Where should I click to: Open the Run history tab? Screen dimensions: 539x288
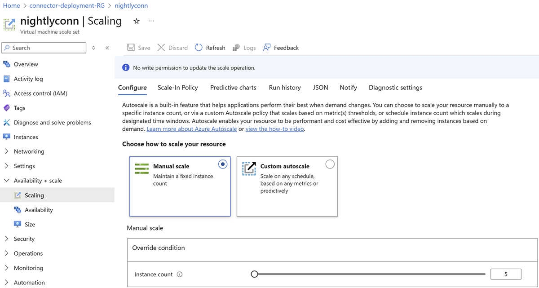[x=285, y=88]
